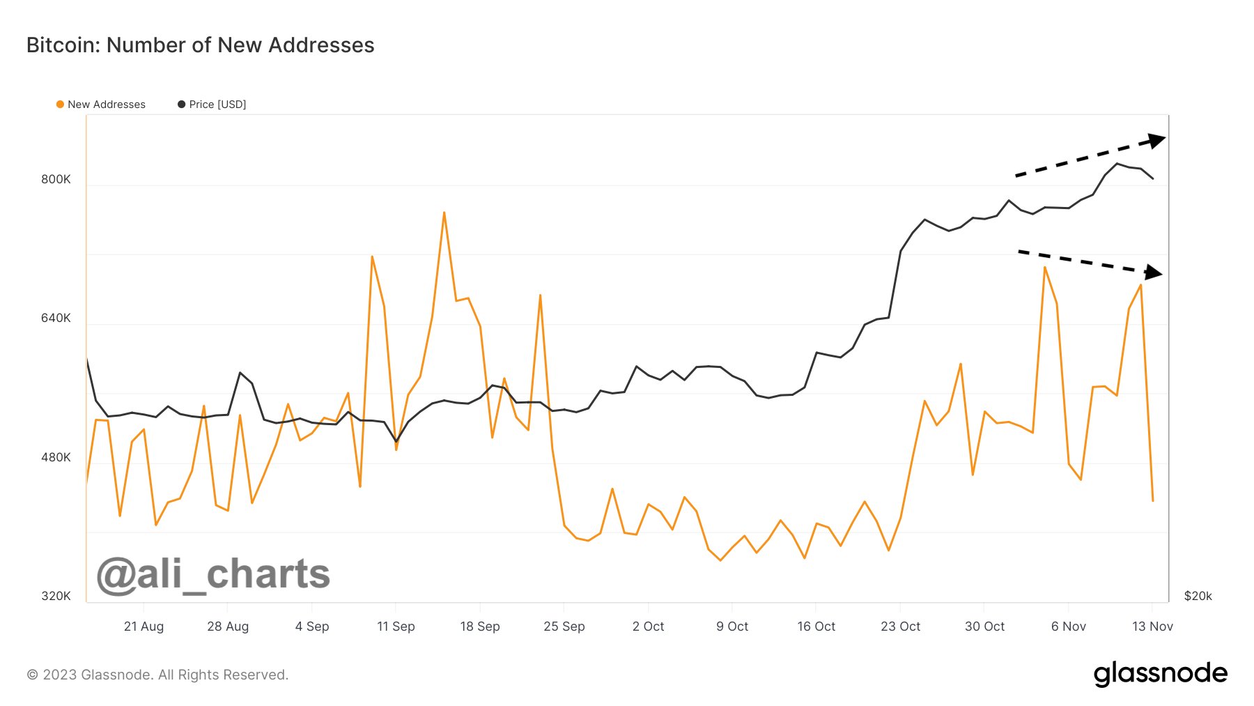Screen dimensions: 1254x706
Task: Click the 320K y-axis label
Action: [56, 596]
